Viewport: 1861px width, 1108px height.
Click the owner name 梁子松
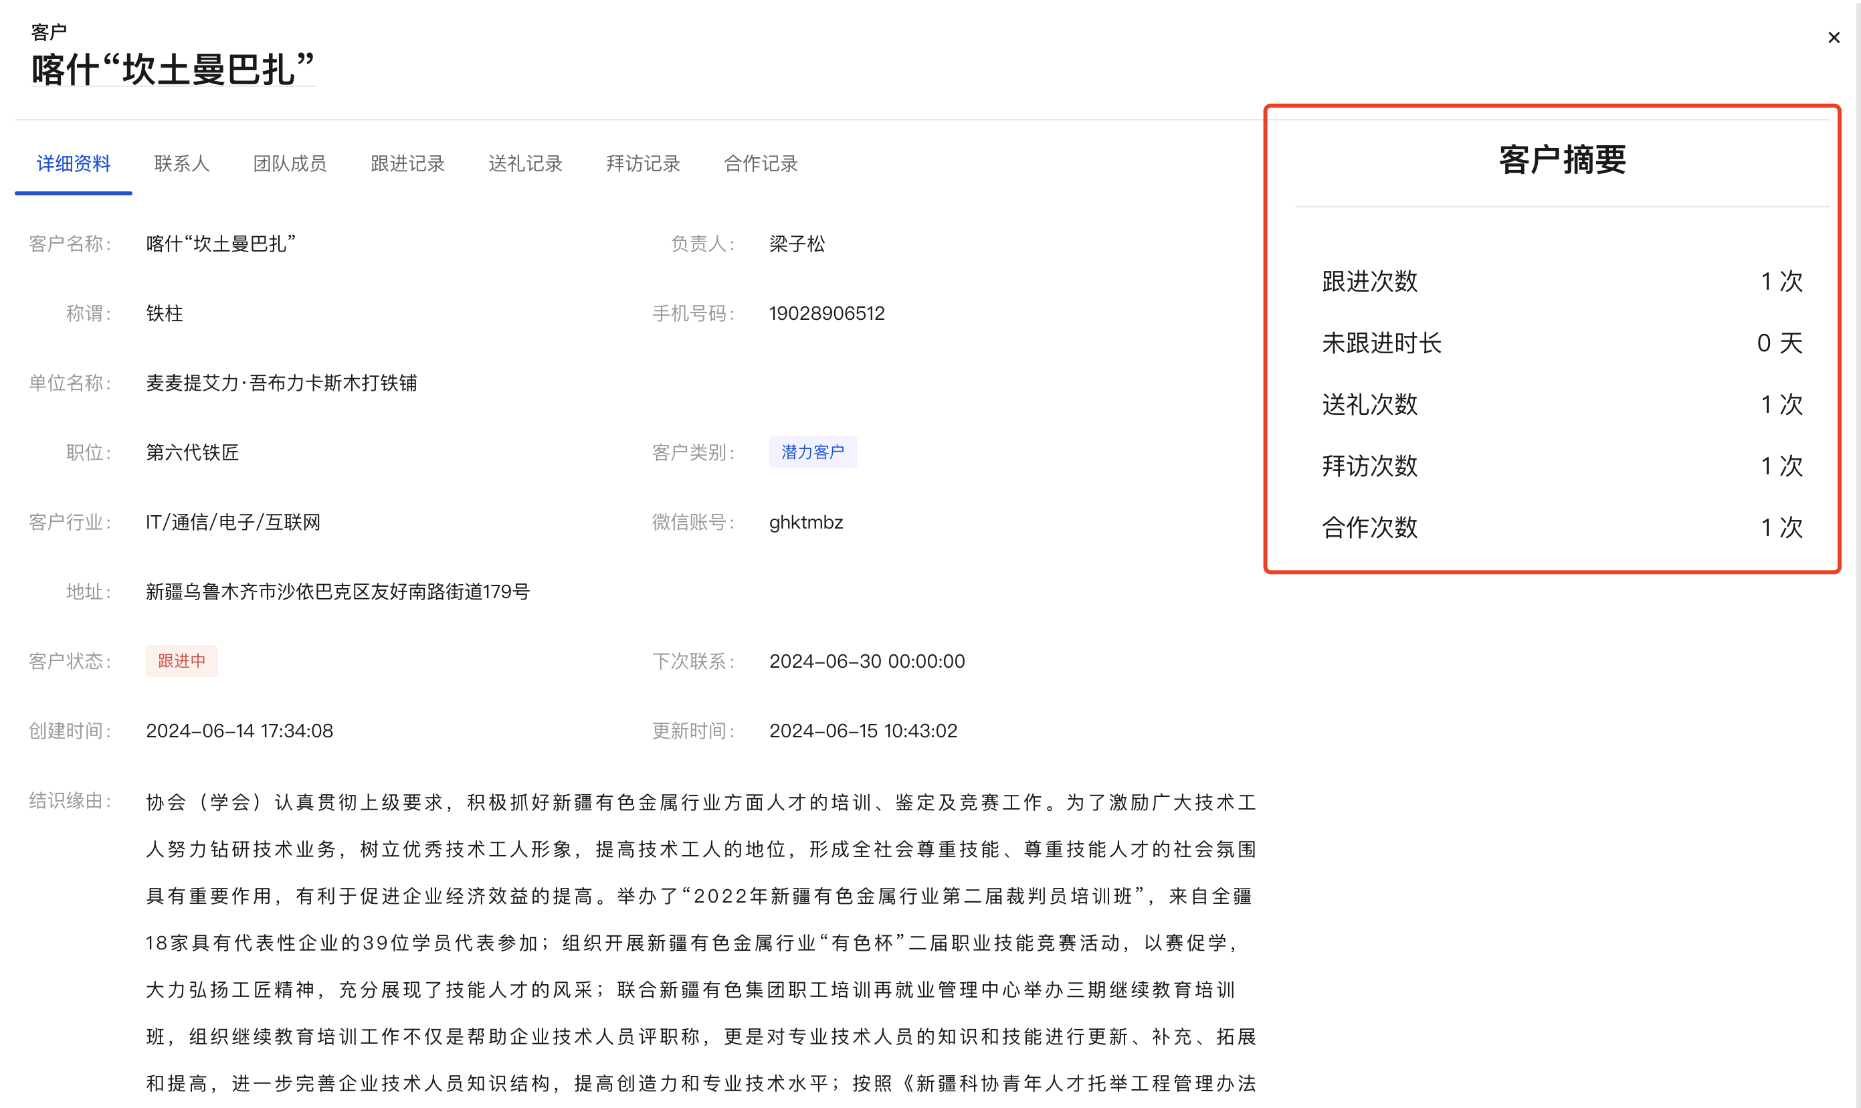pos(797,244)
